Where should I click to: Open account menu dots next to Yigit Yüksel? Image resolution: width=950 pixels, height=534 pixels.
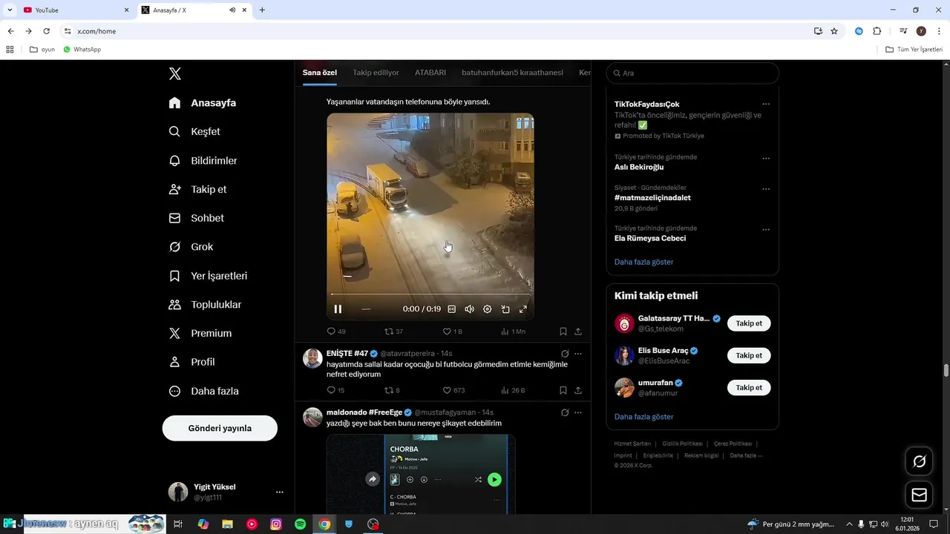tap(280, 492)
